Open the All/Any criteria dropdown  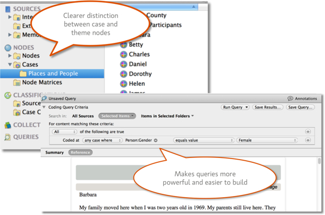click(x=64, y=132)
